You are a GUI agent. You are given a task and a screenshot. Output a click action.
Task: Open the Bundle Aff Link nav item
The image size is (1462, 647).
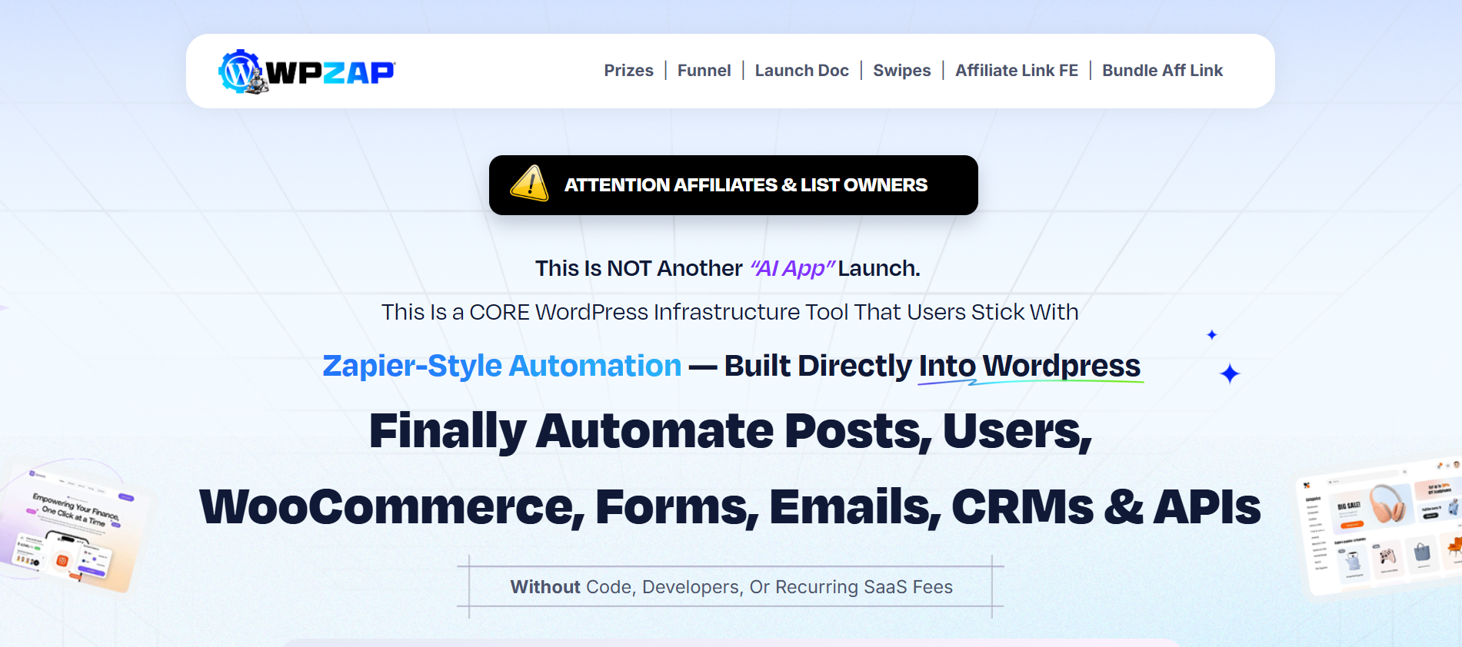point(1162,71)
